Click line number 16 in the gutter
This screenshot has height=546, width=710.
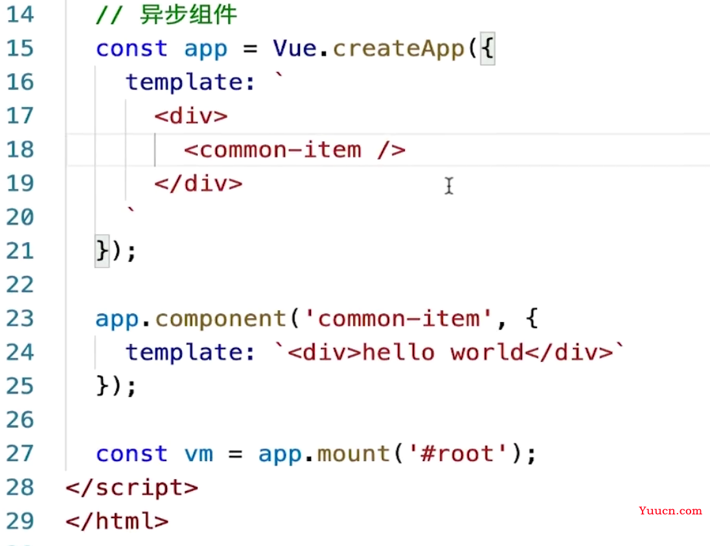tap(20, 82)
